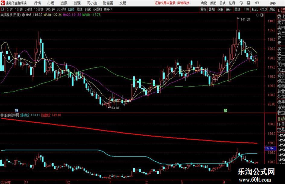This screenshot has width=285, height=184.
Task: Select the 月线 period
Action: (x=88, y=9)
